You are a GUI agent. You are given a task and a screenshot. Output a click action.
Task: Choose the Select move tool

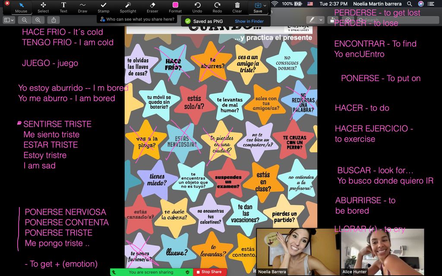pos(43,7)
